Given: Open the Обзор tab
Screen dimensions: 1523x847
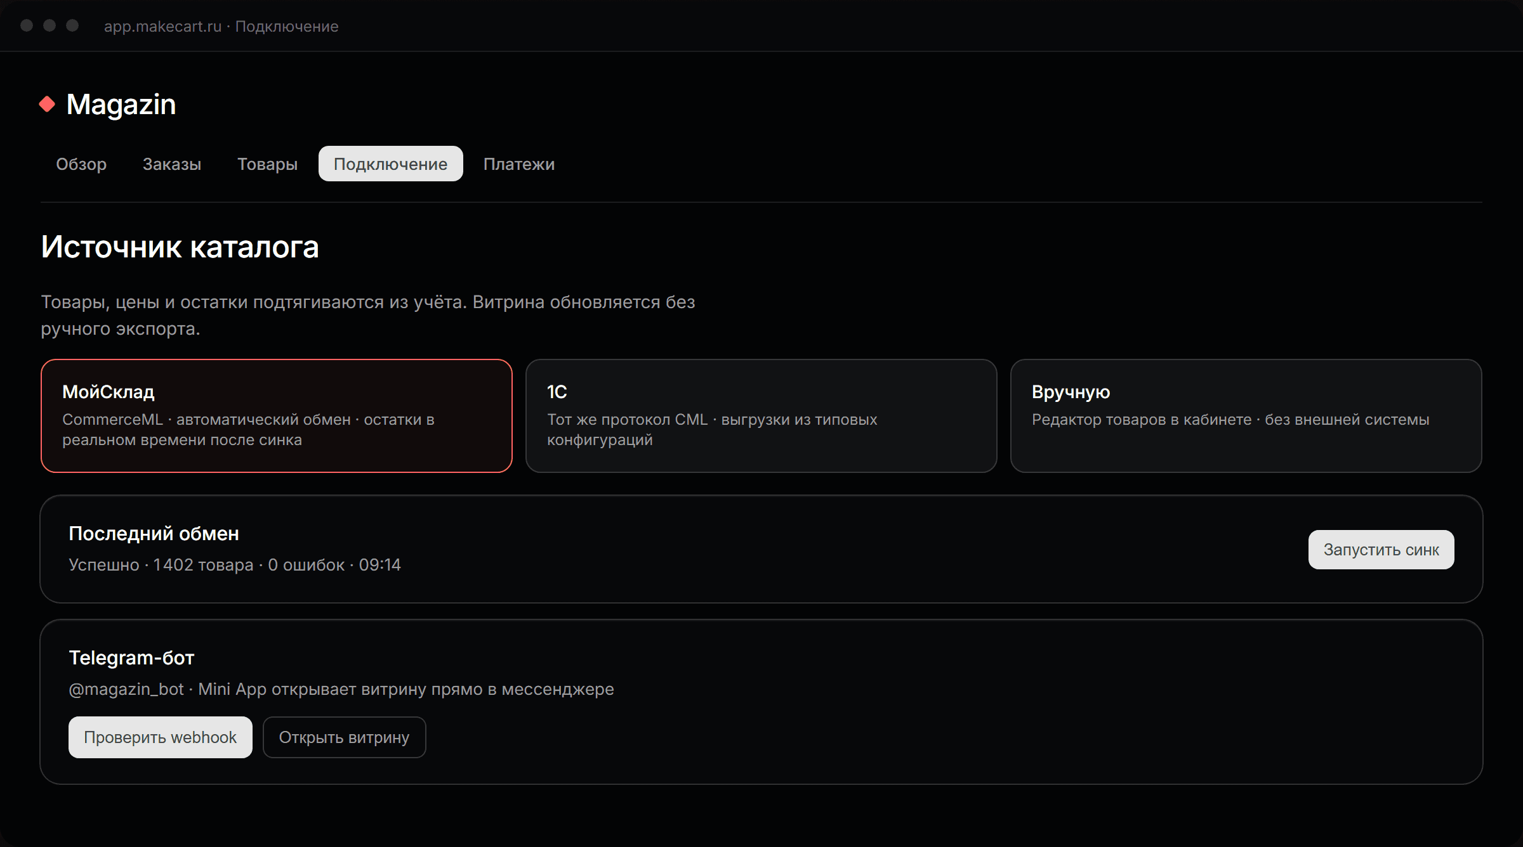Looking at the screenshot, I should click(x=81, y=164).
